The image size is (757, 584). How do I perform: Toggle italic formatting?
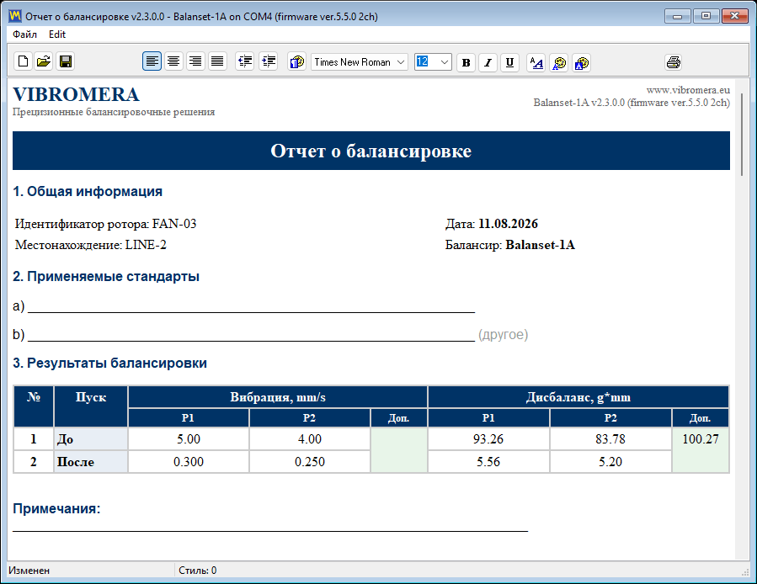tap(488, 63)
